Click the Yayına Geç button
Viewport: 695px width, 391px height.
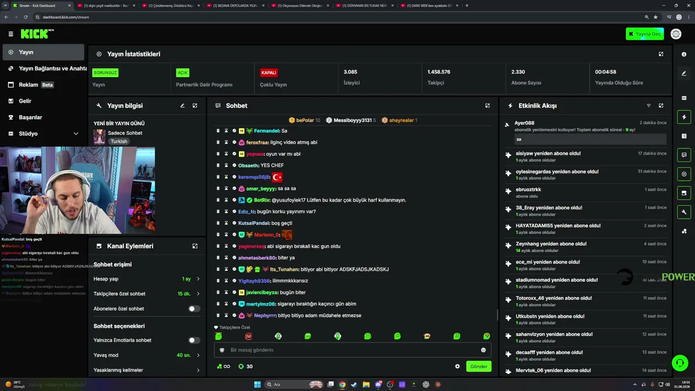coord(645,34)
